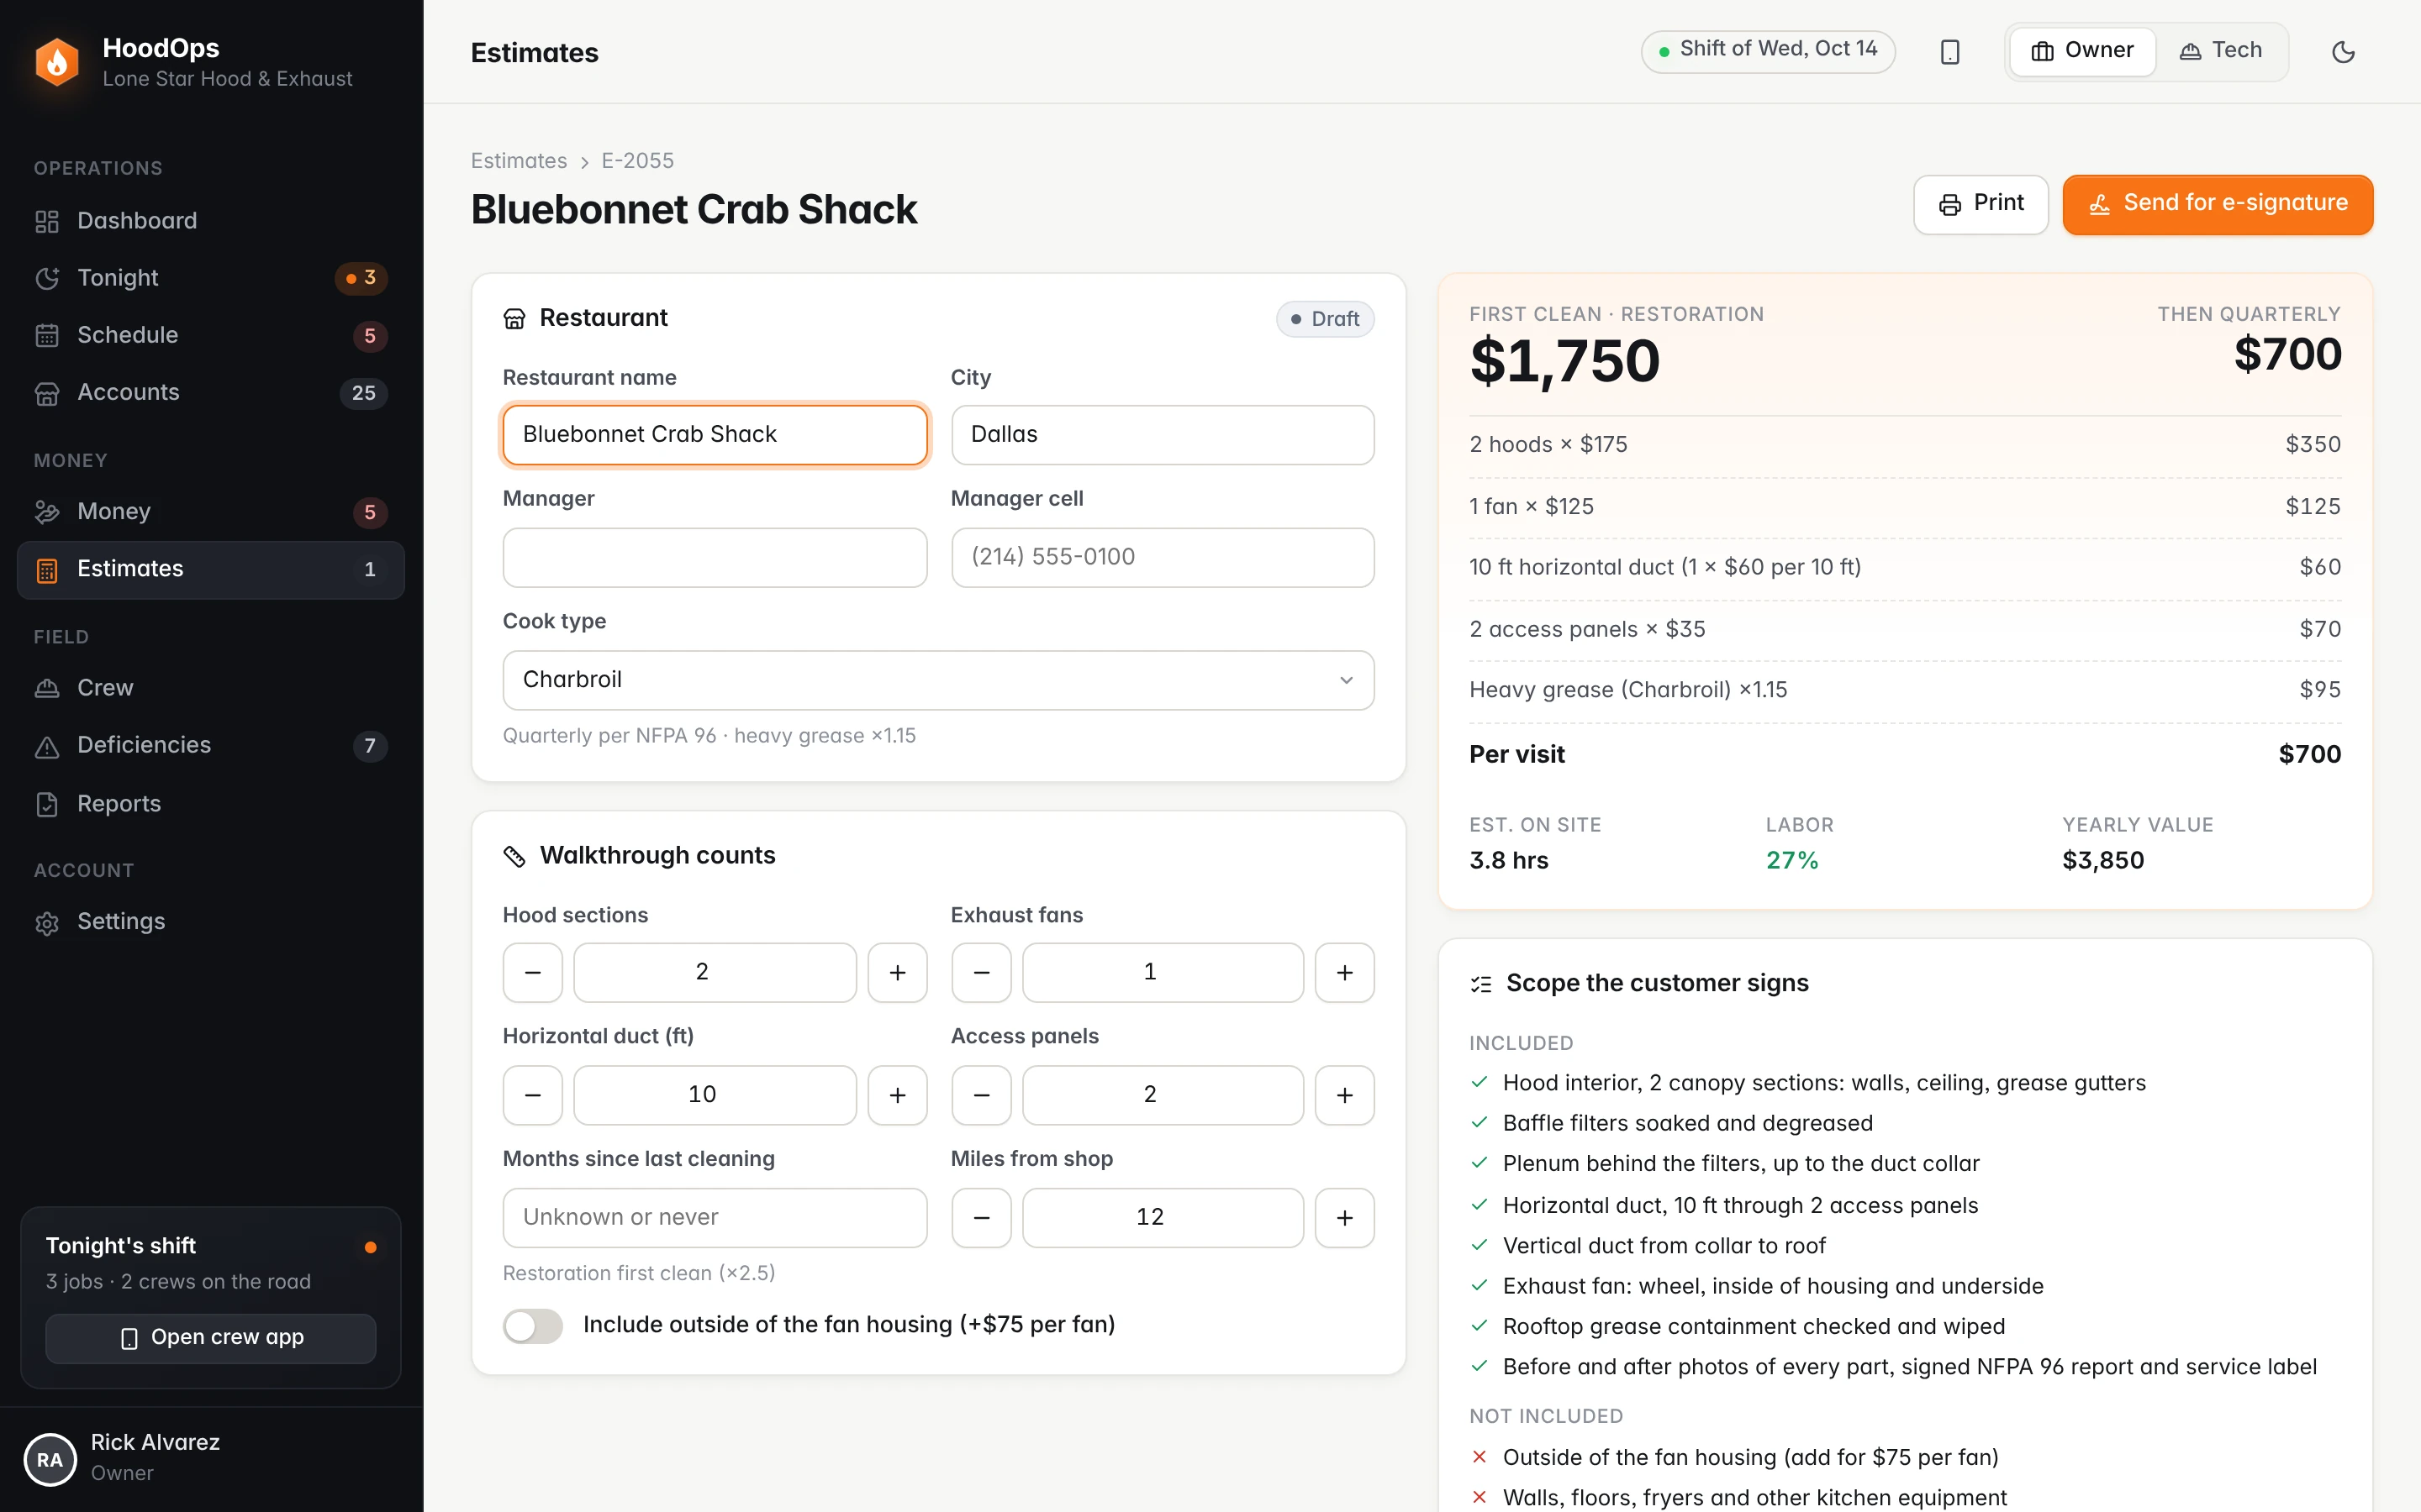Viewport: 2421px width, 1512px height.
Task: Click the Miles from shop value field
Action: coord(1163,1218)
